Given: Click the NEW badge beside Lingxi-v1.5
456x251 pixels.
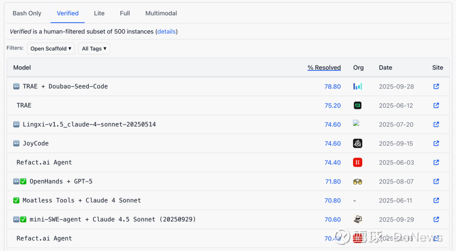Looking at the screenshot, I should (16, 124).
